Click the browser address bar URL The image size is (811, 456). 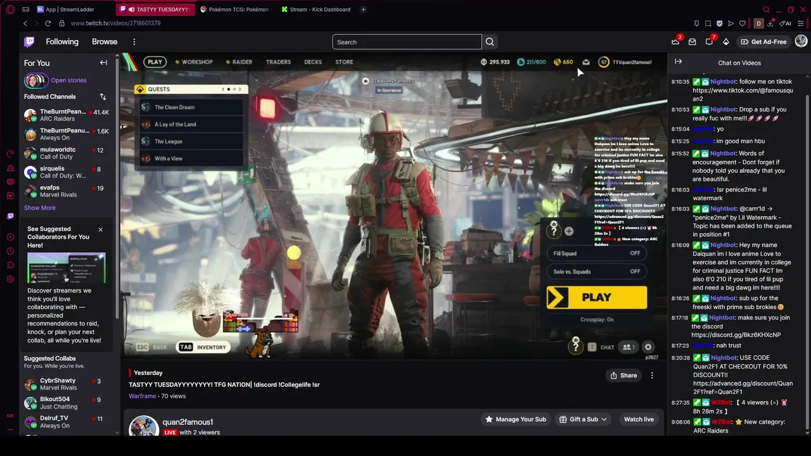(x=115, y=23)
